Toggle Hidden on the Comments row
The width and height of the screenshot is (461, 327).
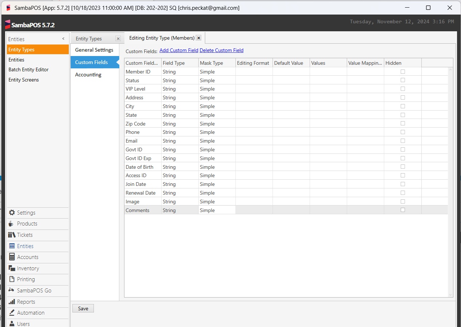[x=402, y=210]
